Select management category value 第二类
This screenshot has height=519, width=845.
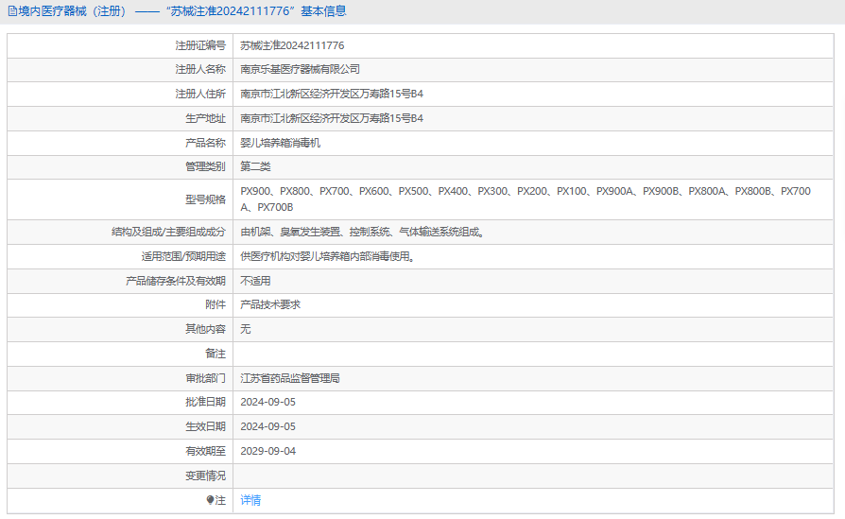click(x=255, y=166)
